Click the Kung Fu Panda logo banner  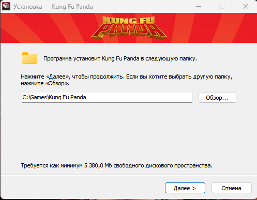(x=129, y=27)
